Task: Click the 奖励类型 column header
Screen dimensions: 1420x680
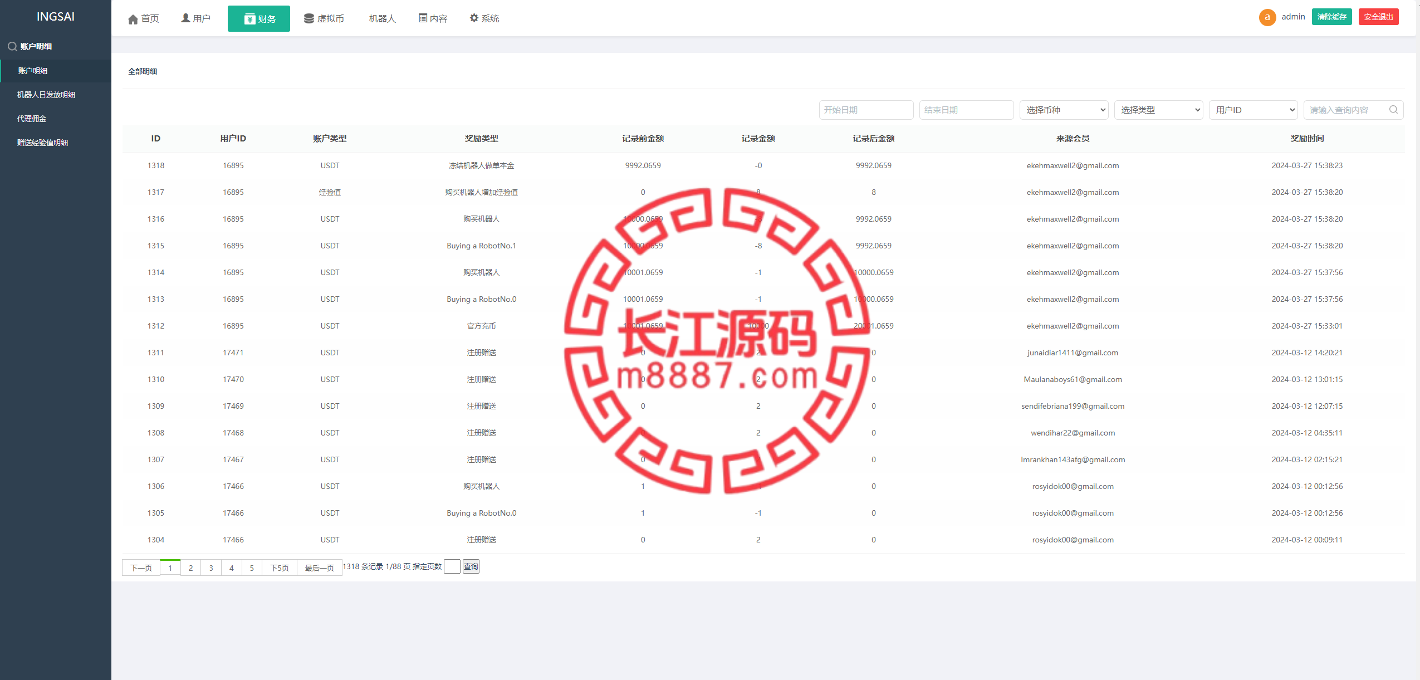Action: [481, 138]
